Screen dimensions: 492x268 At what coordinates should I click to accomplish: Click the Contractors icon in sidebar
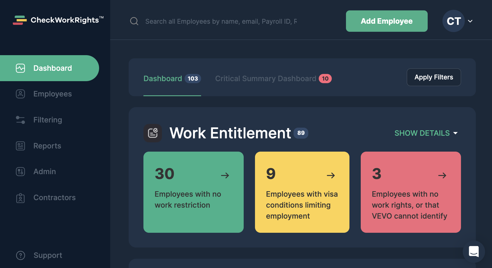20,198
